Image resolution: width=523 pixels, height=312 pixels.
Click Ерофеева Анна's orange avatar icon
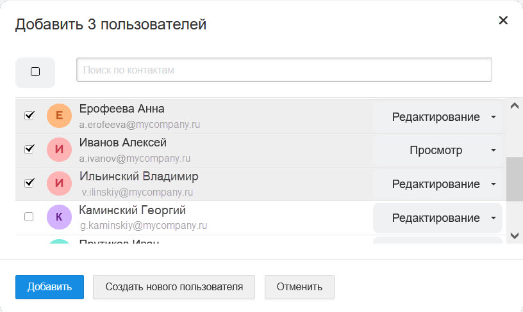pos(60,116)
